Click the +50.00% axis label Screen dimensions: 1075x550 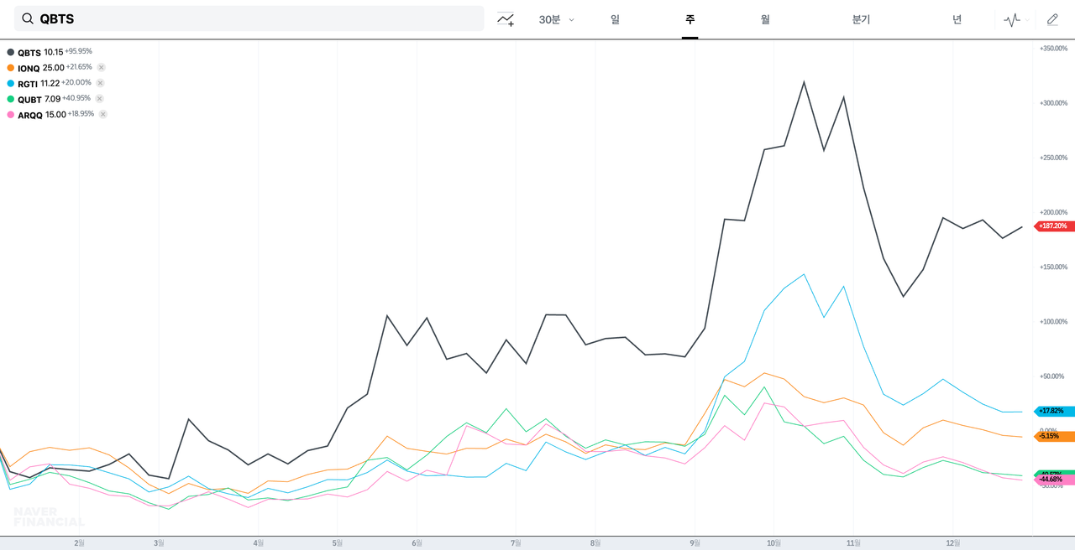[1052, 376]
